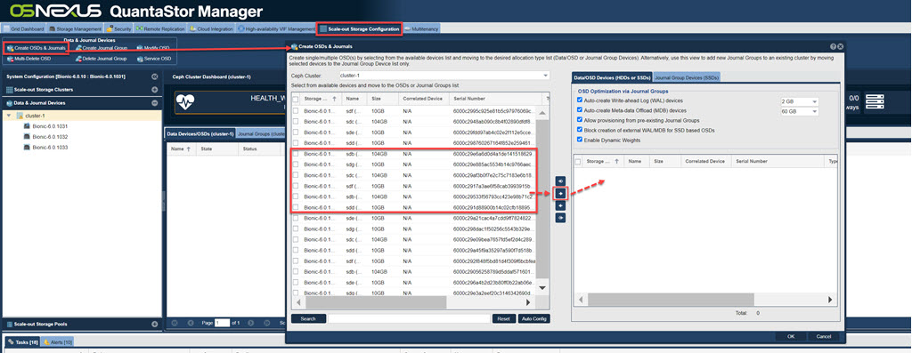Image resolution: width=912 pixels, height=353 pixels.
Task: Click Service OSD toolbar button
Action: click(x=154, y=59)
